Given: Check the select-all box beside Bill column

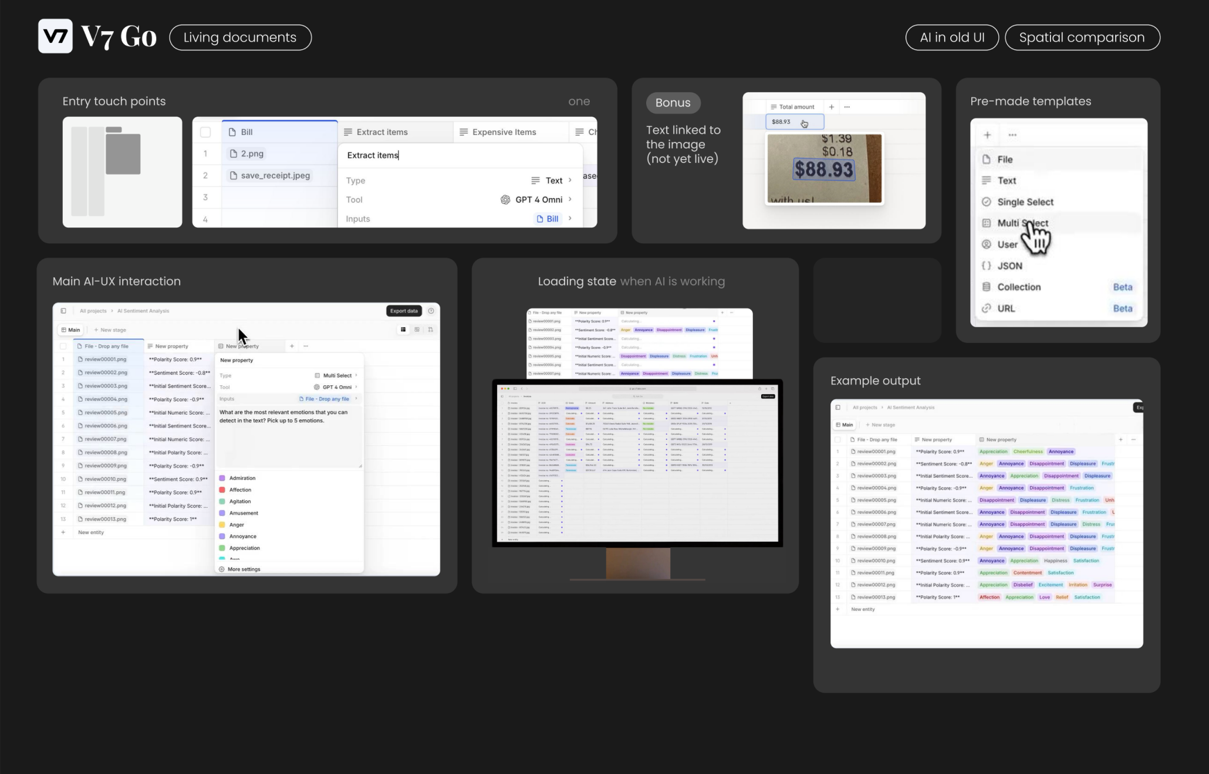Looking at the screenshot, I should tap(205, 132).
